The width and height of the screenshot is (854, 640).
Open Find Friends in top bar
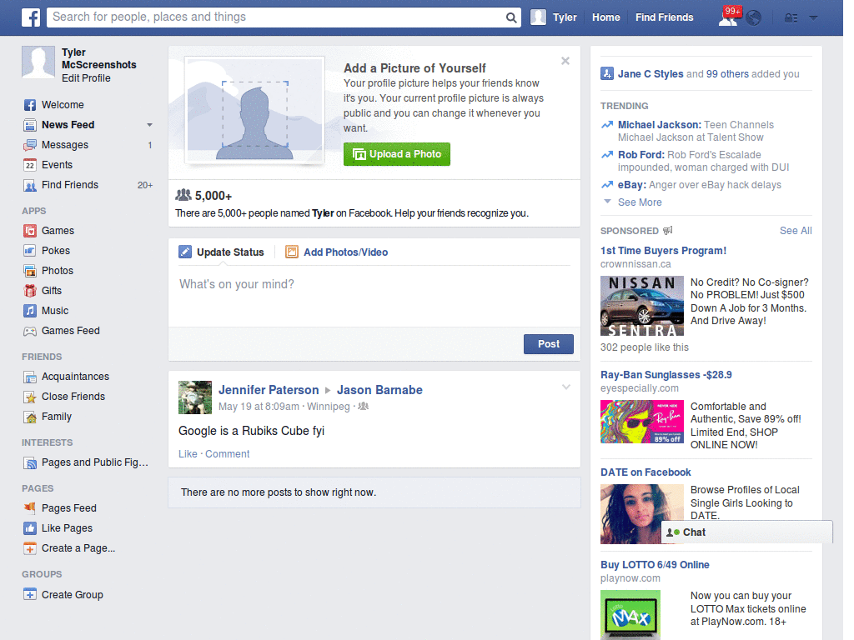664,17
